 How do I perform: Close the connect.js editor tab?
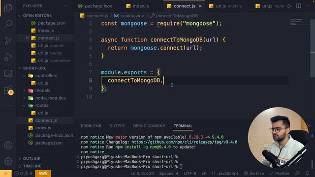click(200, 6)
